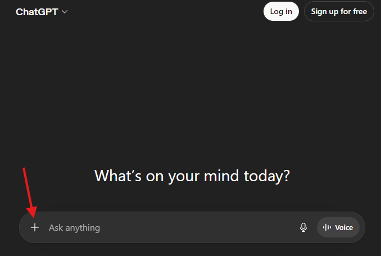Select the "Ask anything" placeholder text
381x256 pixels.
click(x=74, y=227)
